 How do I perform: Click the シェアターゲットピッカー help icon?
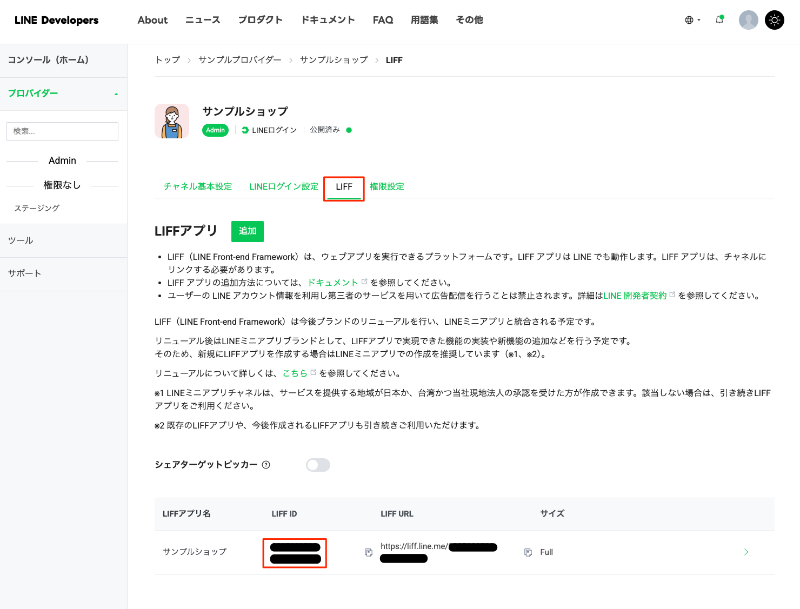266,465
